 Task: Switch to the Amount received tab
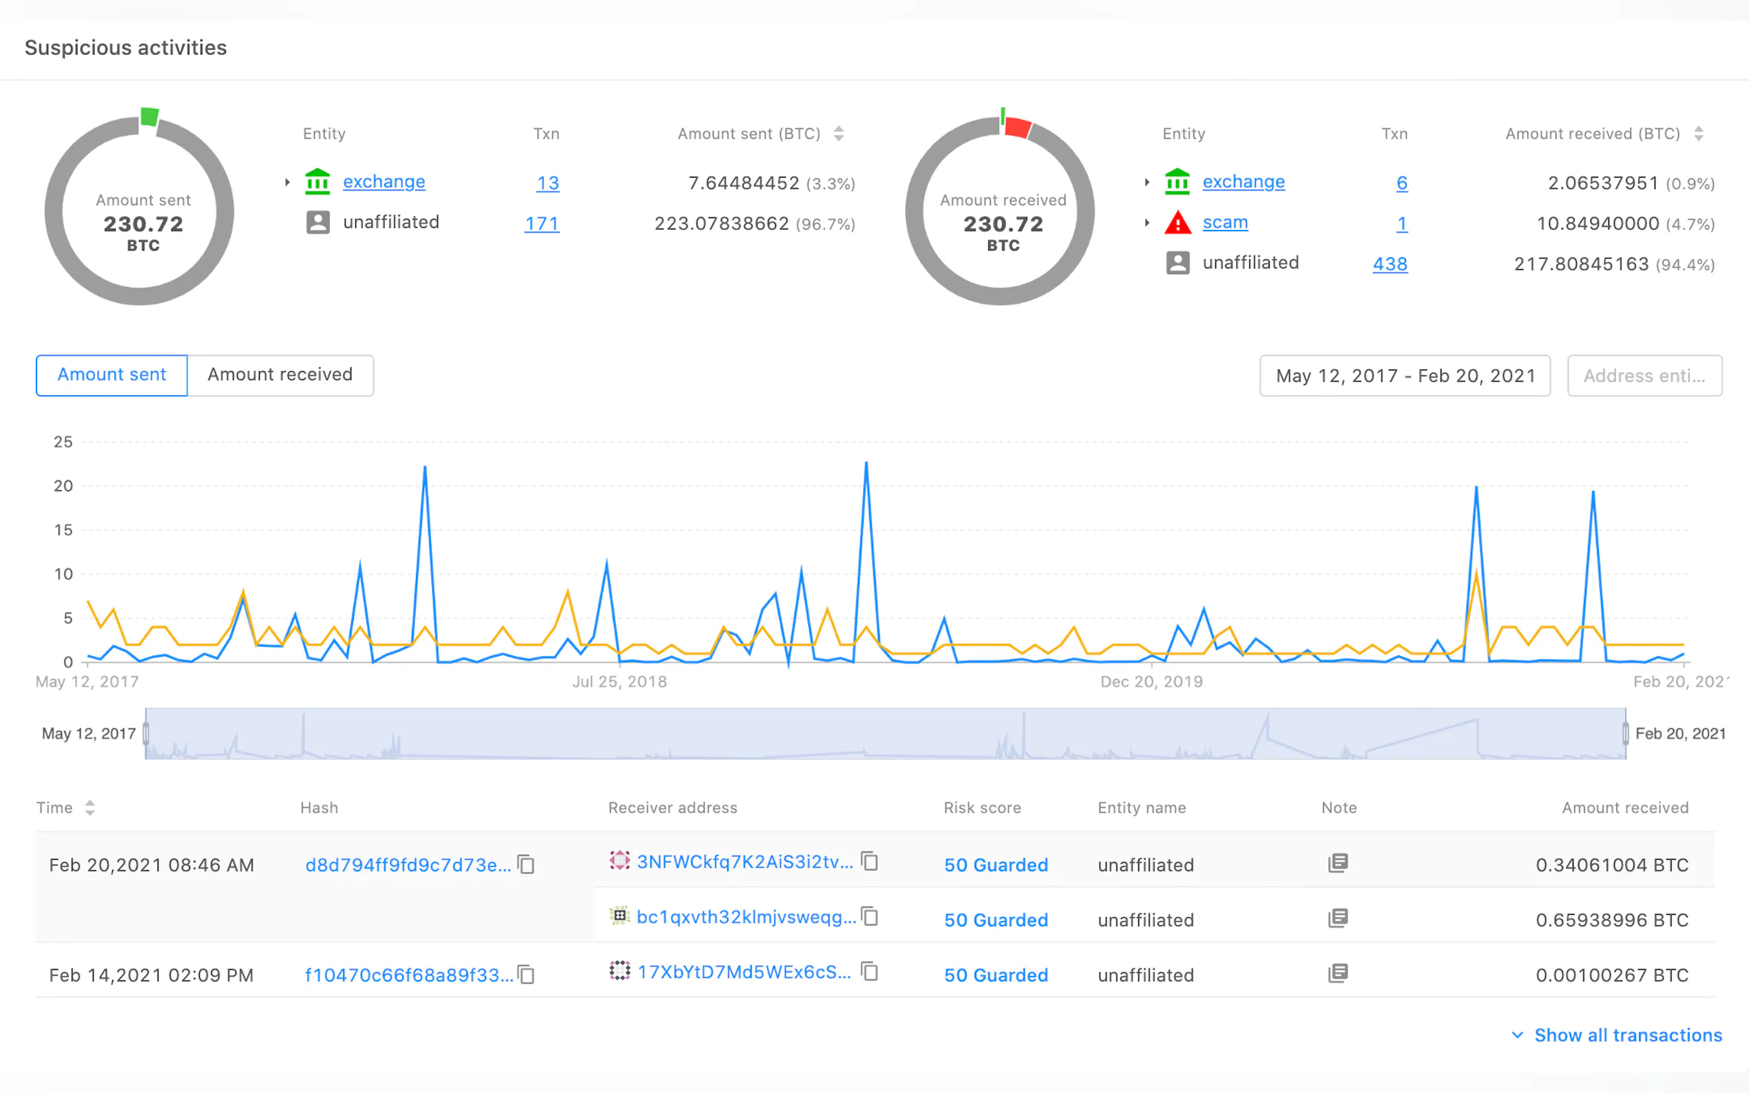tap(280, 375)
